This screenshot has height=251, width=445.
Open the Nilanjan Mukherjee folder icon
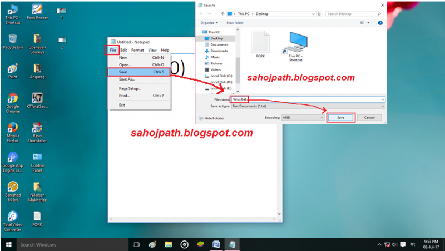click(37, 192)
